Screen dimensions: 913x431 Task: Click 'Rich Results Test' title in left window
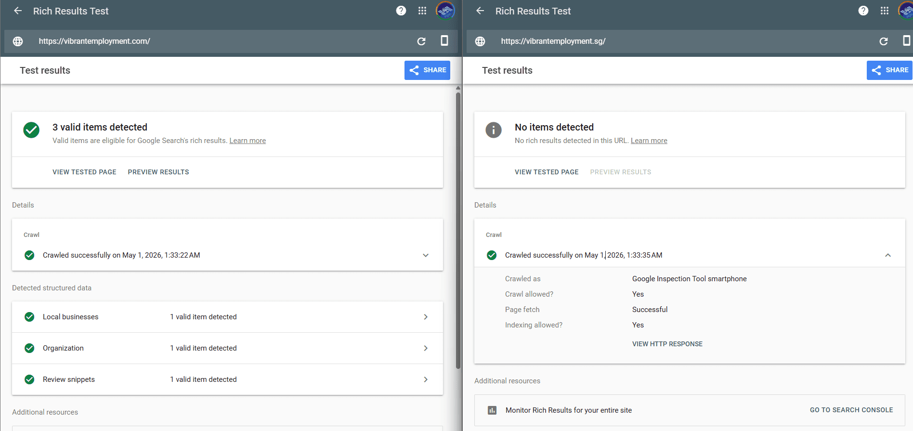(71, 11)
